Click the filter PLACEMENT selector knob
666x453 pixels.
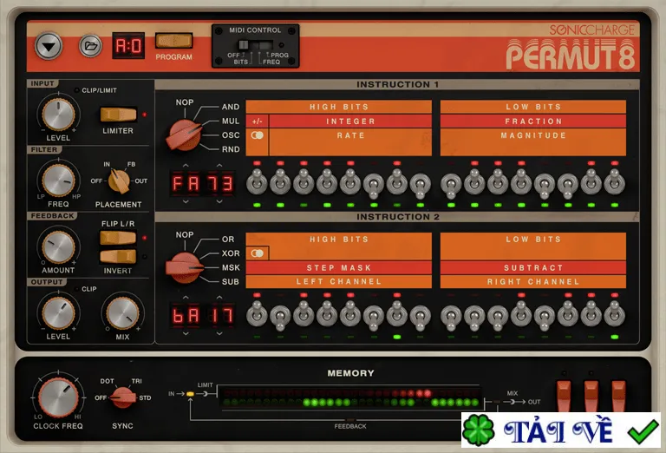point(119,181)
